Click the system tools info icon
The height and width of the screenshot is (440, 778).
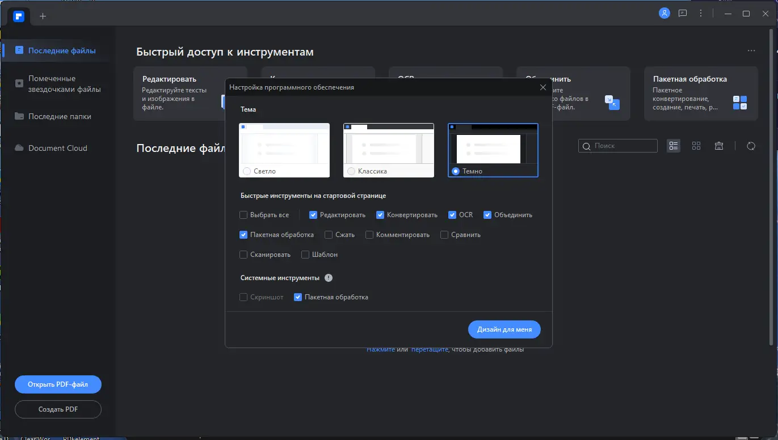(329, 278)
